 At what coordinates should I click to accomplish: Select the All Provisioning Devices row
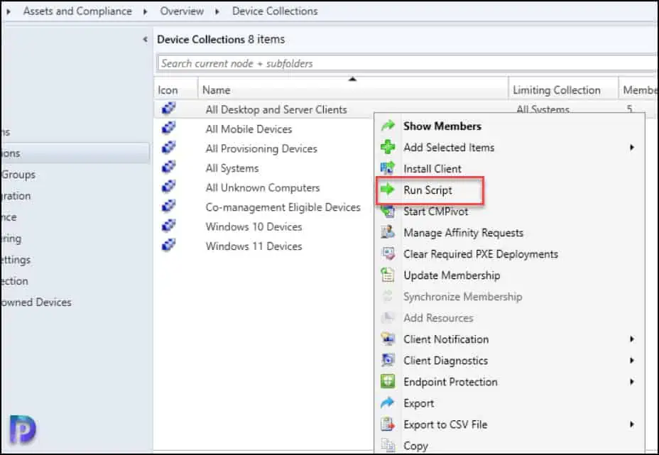263,148
